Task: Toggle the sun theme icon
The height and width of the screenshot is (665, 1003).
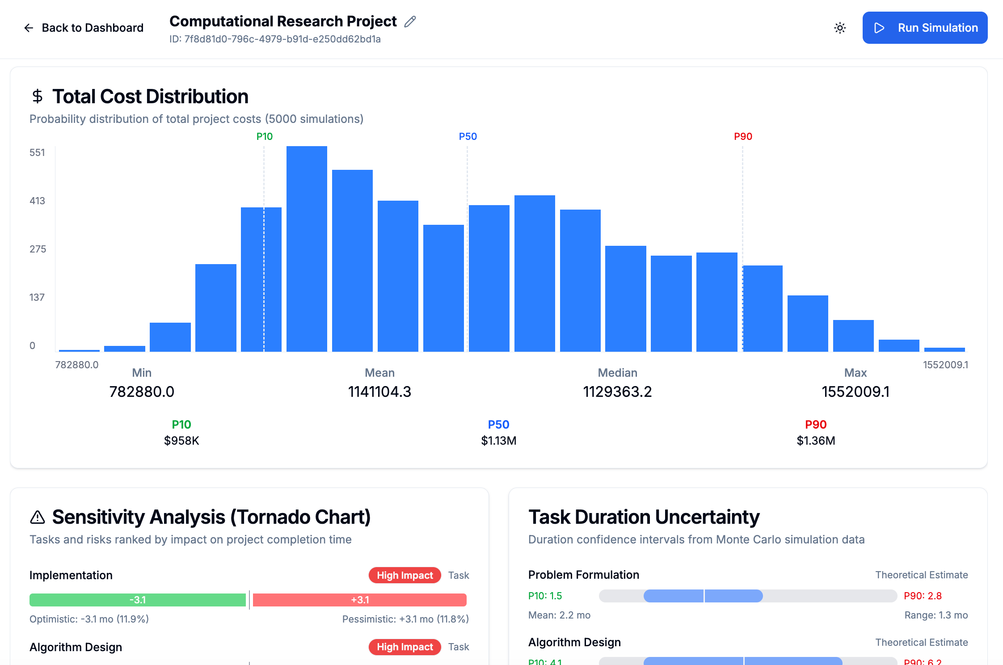Action: pyautogui.click(x=840, y=28)
